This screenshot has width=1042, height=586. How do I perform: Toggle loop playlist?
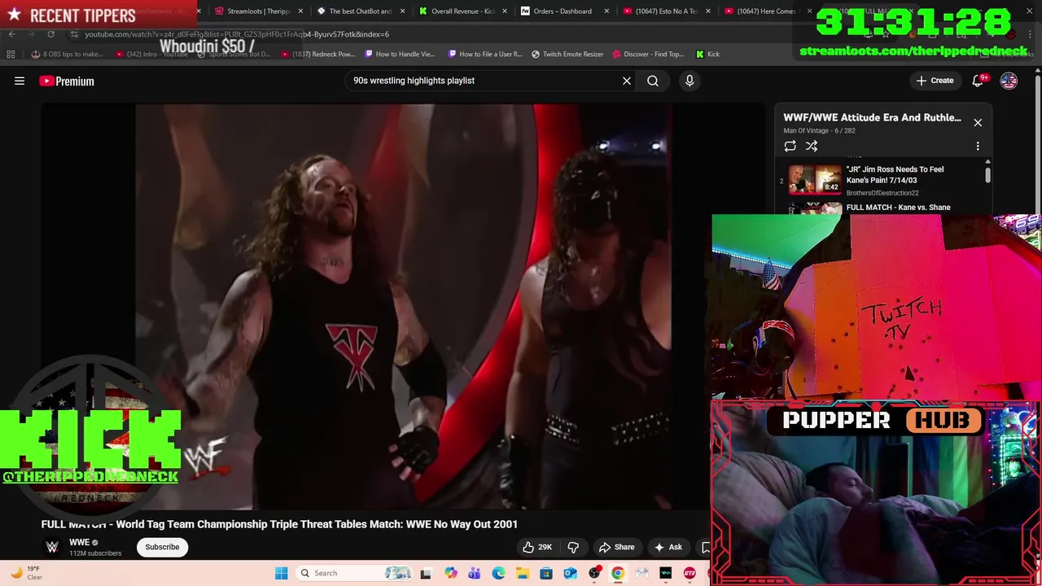790,146
